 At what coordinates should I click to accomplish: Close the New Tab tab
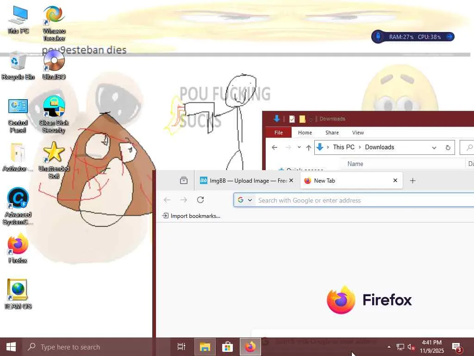[395, 180]
